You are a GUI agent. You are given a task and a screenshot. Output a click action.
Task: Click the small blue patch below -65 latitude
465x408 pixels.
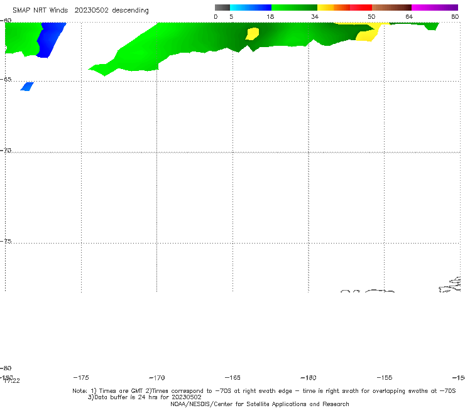pyautogui.click(x=26, y=87)
